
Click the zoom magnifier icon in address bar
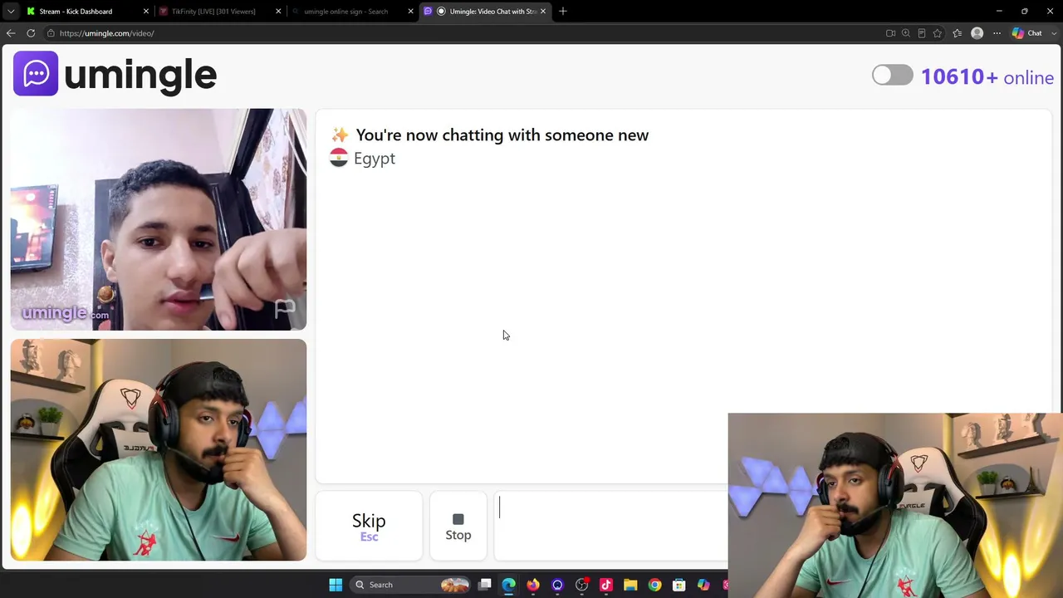[906, 33]
